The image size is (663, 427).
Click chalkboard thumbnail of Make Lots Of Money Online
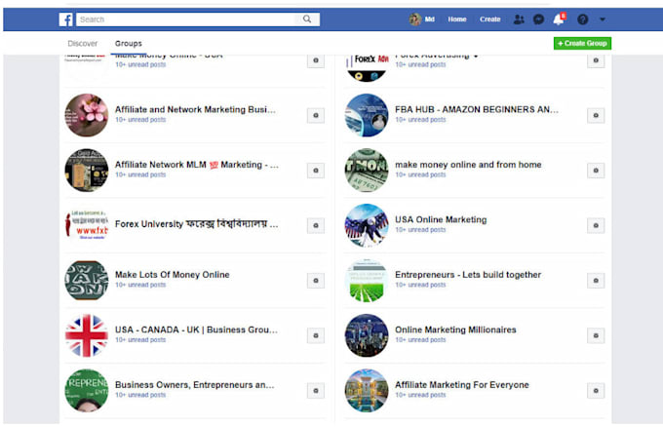pyautogui.click(x=86, y=281)
